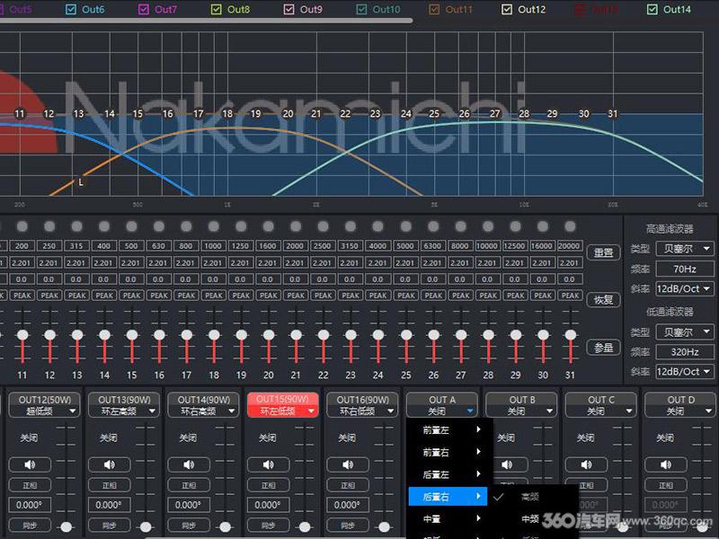Screen dimensions: 719x539
Task: Toggle the Out9 curve checkbox
Action: coord(288,9)
